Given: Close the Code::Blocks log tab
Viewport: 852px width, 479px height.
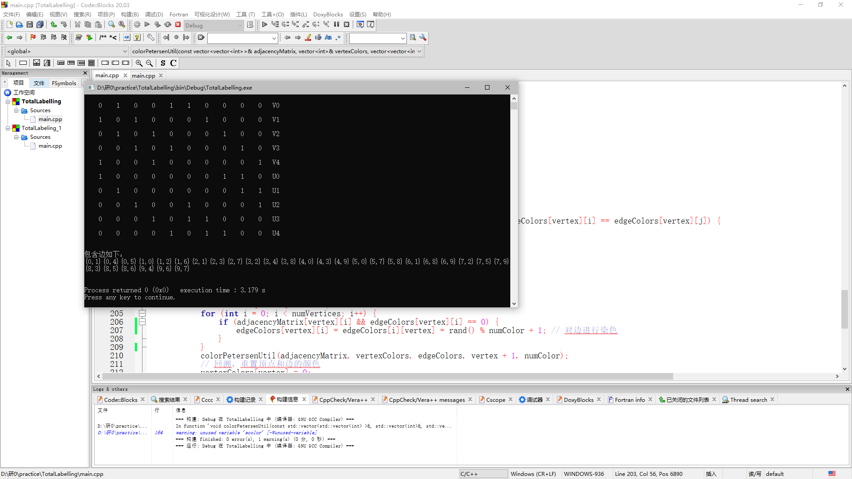Looking at the screenshot, I should (142, 399).
